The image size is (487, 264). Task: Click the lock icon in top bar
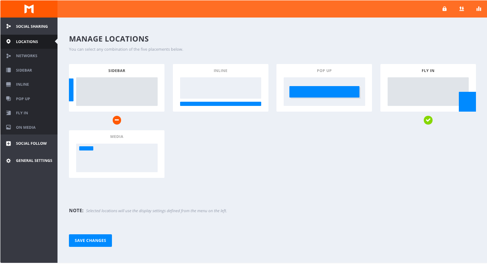click(x=444, y=9)
